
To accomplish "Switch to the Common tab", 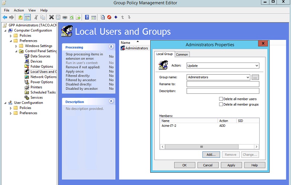I will (x=182, y=54).
